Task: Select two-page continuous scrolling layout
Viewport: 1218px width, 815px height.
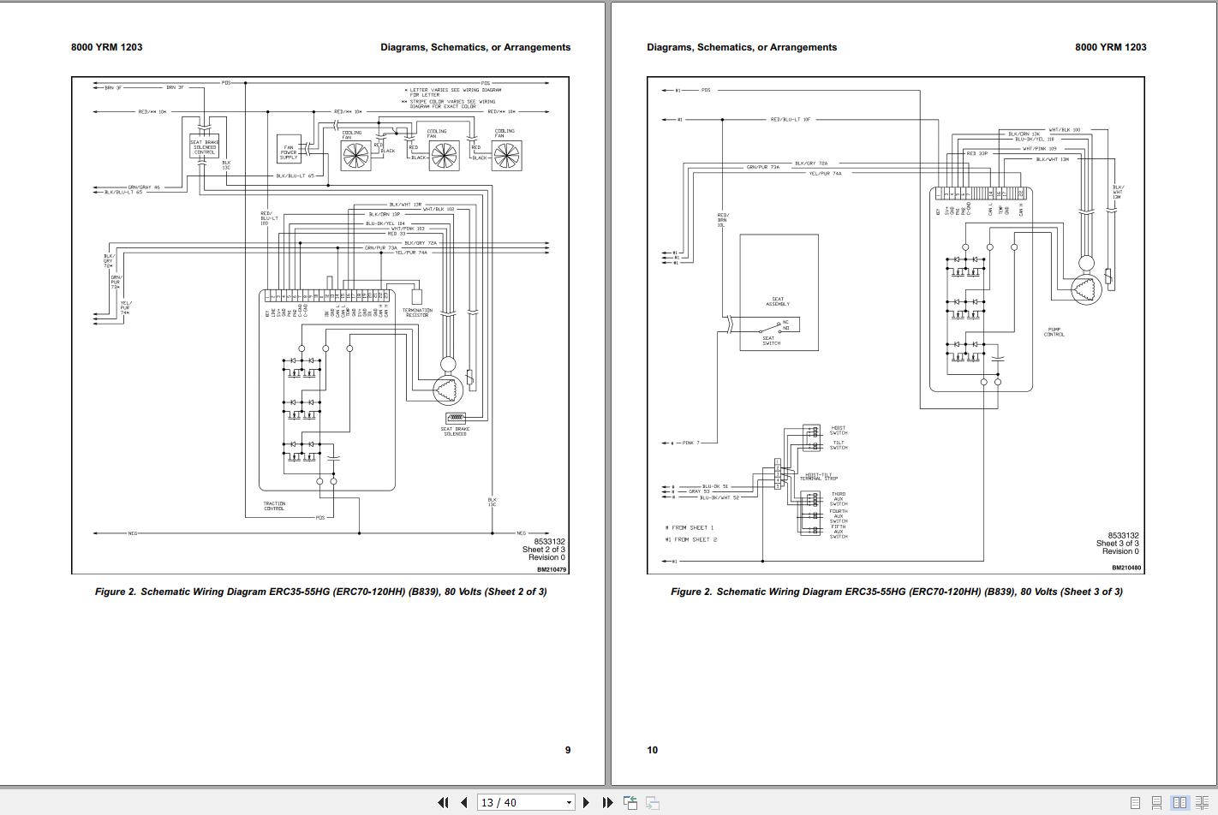Action: click(1202, 803)
